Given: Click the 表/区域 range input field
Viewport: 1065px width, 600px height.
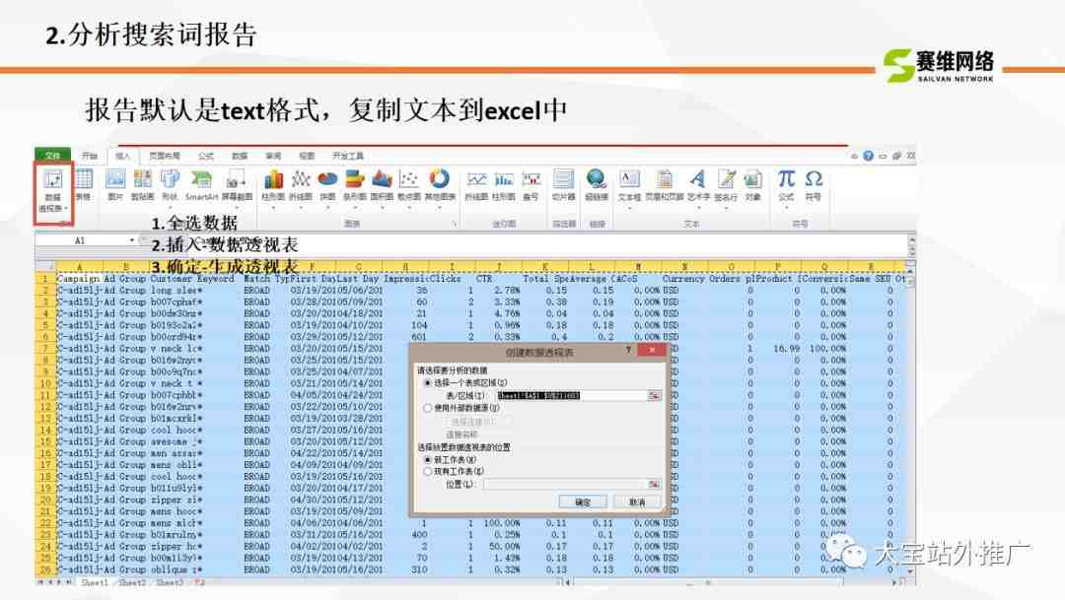Looking at the screenshot, I should (572, 395).
